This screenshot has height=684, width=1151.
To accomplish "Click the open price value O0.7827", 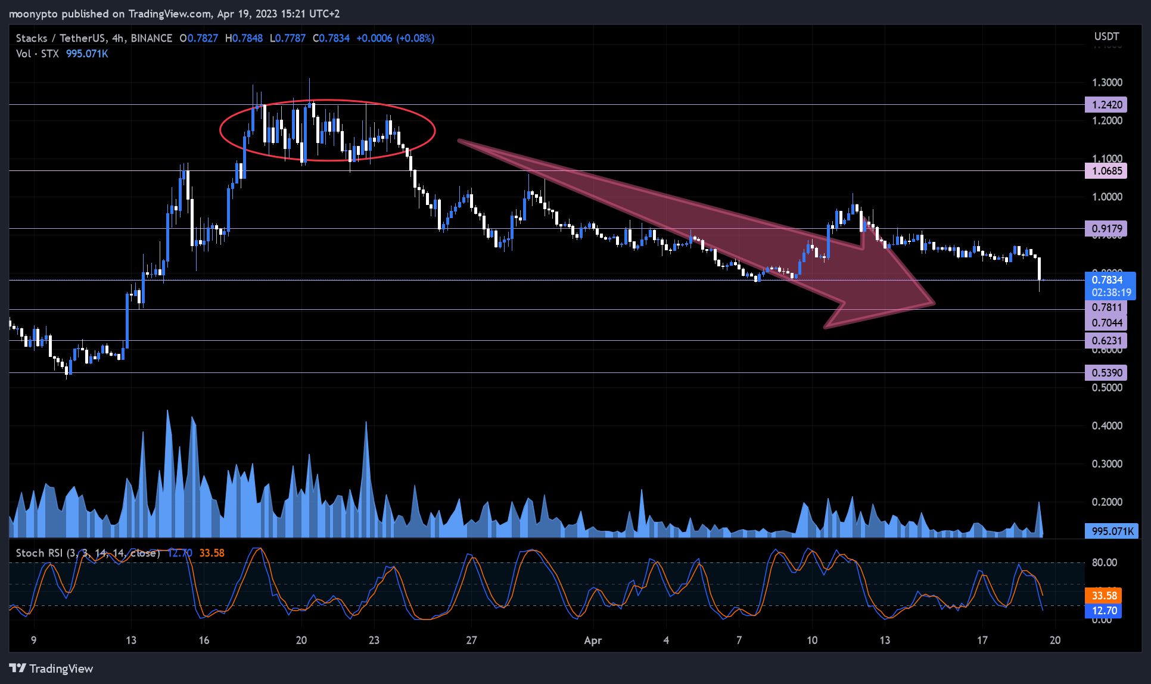I will (198, 38).
